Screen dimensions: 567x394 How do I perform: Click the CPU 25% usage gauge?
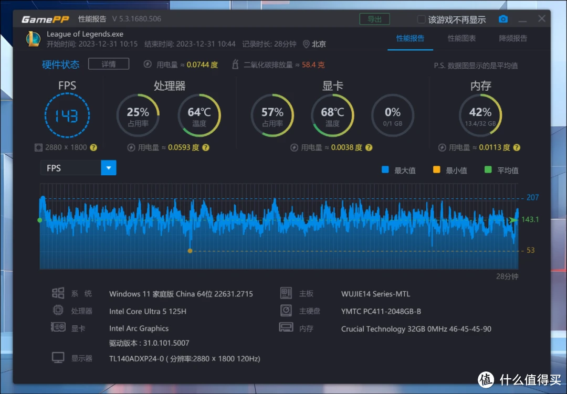tap(138, 115)
